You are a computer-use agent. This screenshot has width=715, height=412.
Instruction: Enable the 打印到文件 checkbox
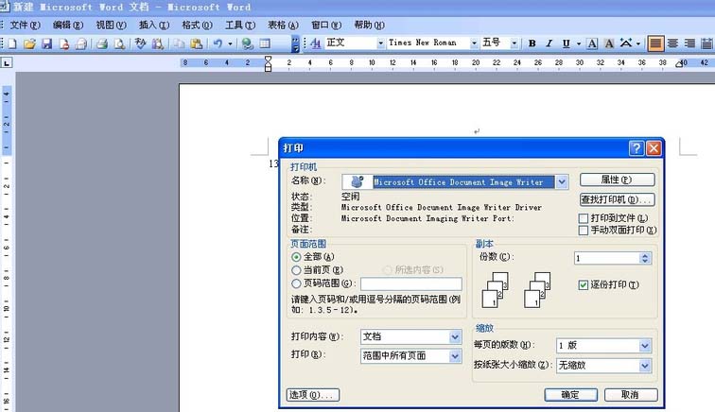tap(584, 218)
